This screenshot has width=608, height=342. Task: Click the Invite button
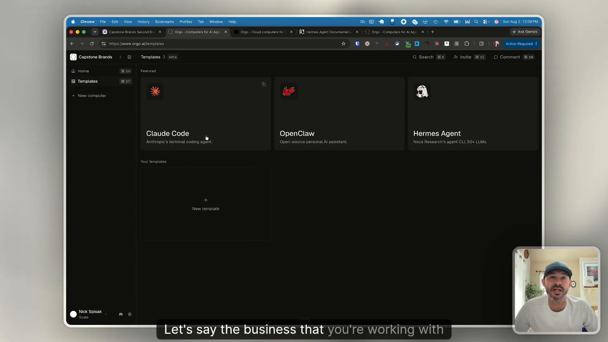pyautogui.click(x=469, y=57)
